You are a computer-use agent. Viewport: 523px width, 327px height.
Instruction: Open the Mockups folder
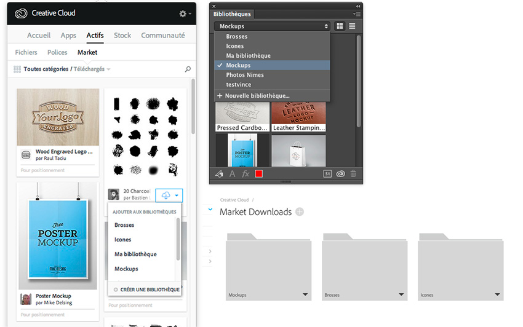268,267
